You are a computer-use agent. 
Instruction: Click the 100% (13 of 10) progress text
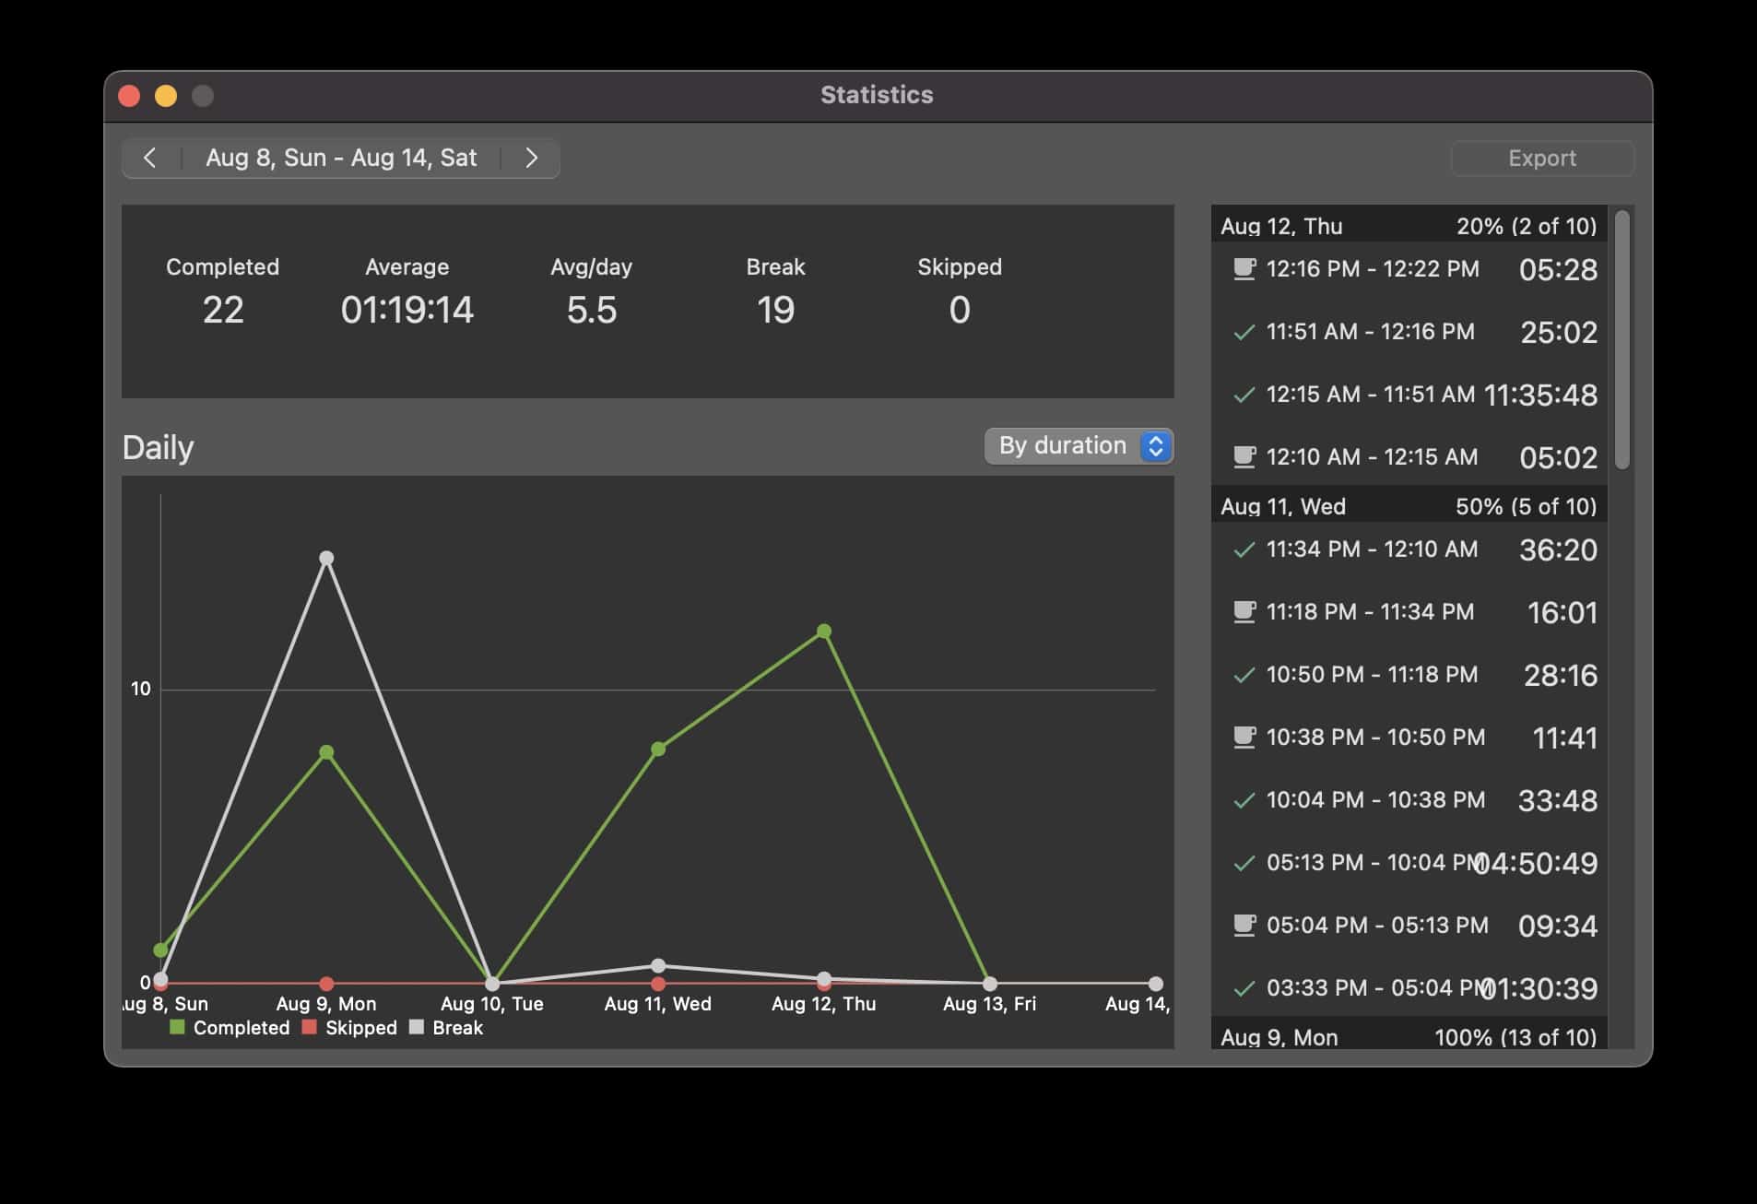click(1515, 1037)
